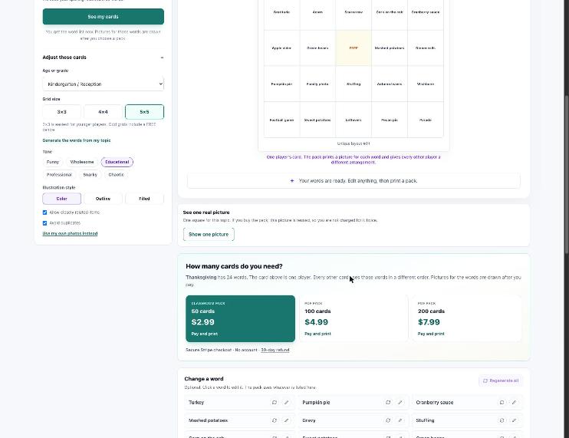Click the sparkle icon beside 'Your words are ready'
569x438 pixels.
point(291,181)
